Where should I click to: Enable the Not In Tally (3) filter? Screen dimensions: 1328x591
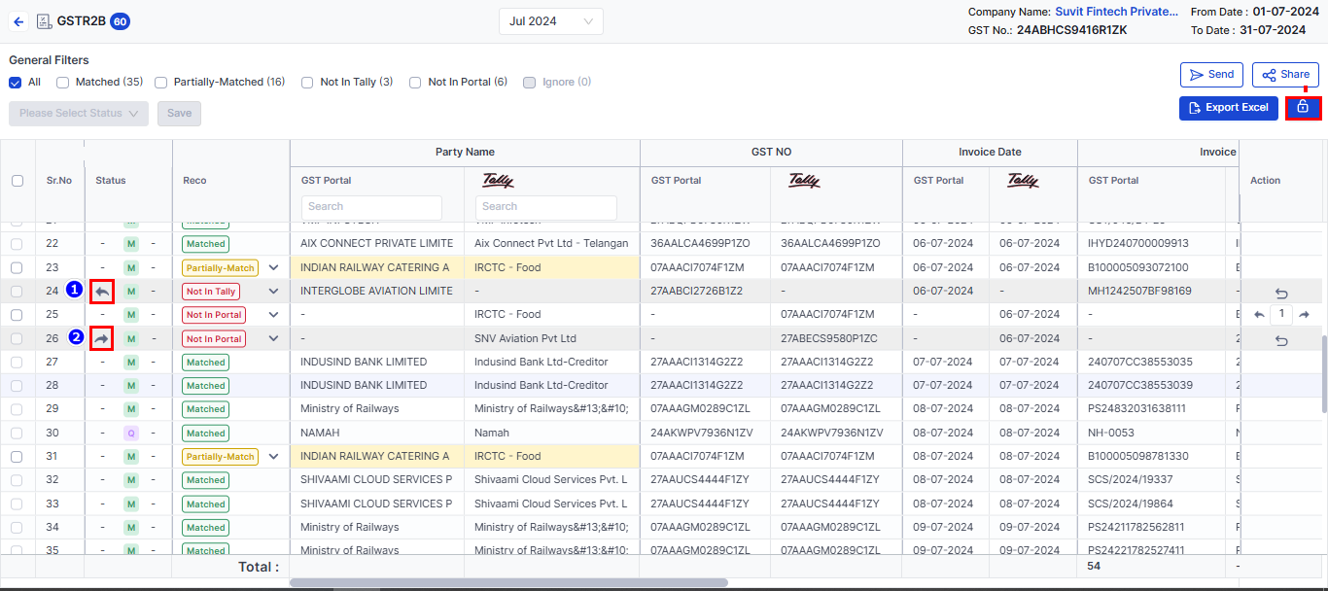[307, 83]
